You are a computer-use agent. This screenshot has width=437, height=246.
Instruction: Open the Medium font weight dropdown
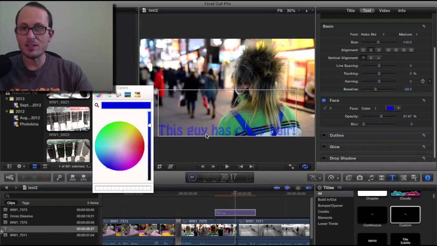pos(408,34)
